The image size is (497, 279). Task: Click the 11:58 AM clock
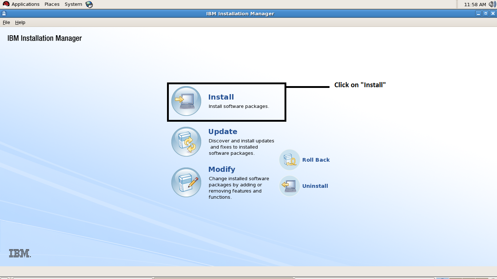475,4
